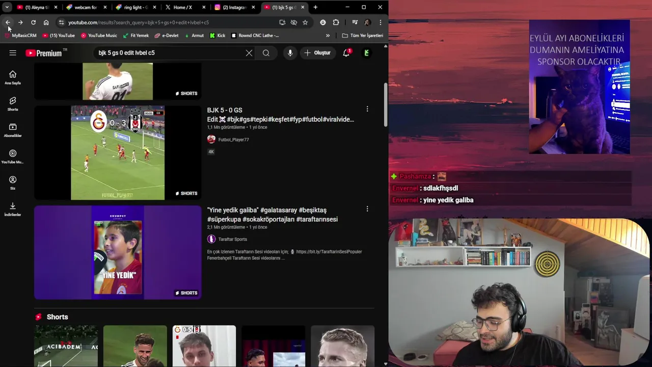Open a new browser tab
Screen dimensions: 652x367
pos(315,7)
